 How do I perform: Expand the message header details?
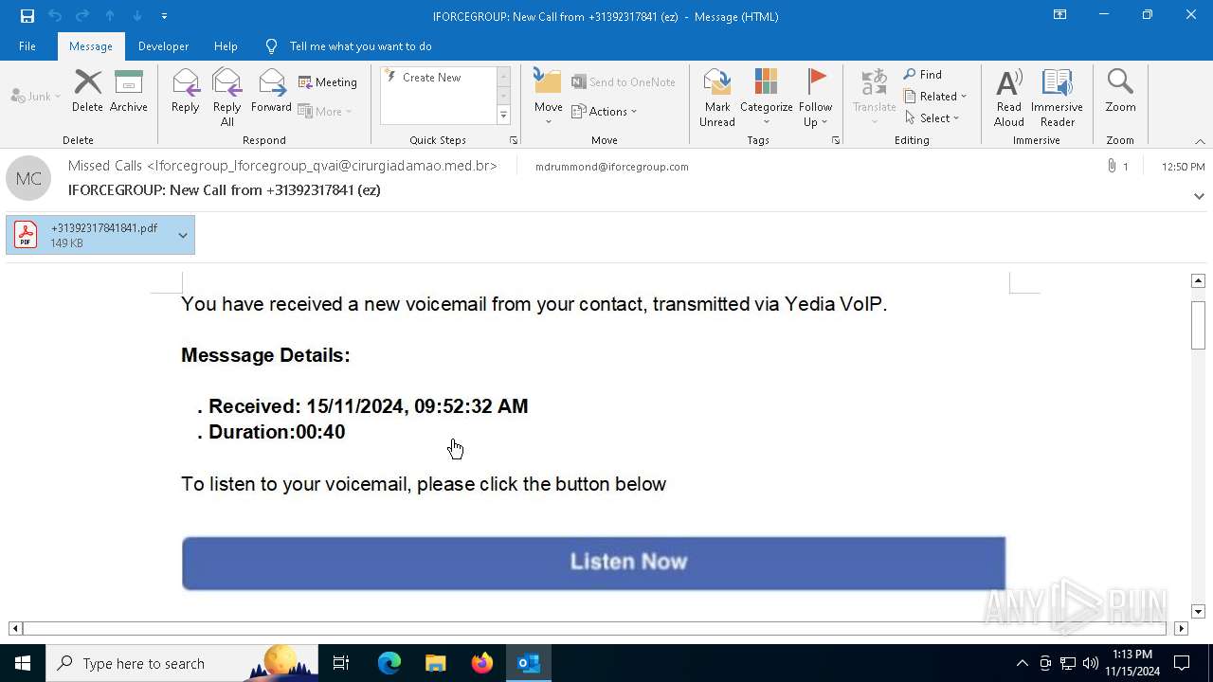(1199, 196)
